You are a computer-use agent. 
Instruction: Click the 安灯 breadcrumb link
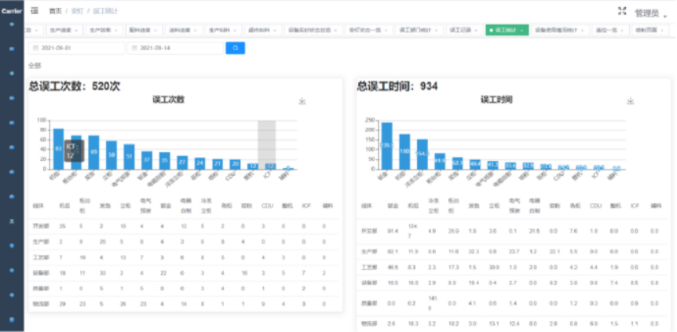tap(77, 12)
